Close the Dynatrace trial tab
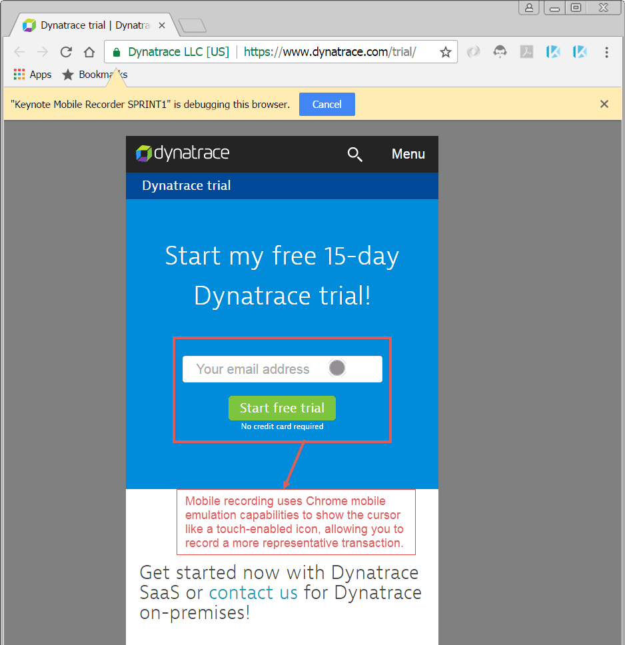The width and height of the screenshot is (625, 645). [x=162, y=25]
